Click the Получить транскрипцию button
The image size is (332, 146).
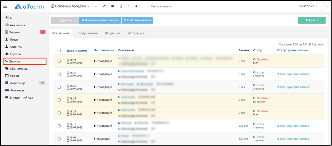point(100,21)
